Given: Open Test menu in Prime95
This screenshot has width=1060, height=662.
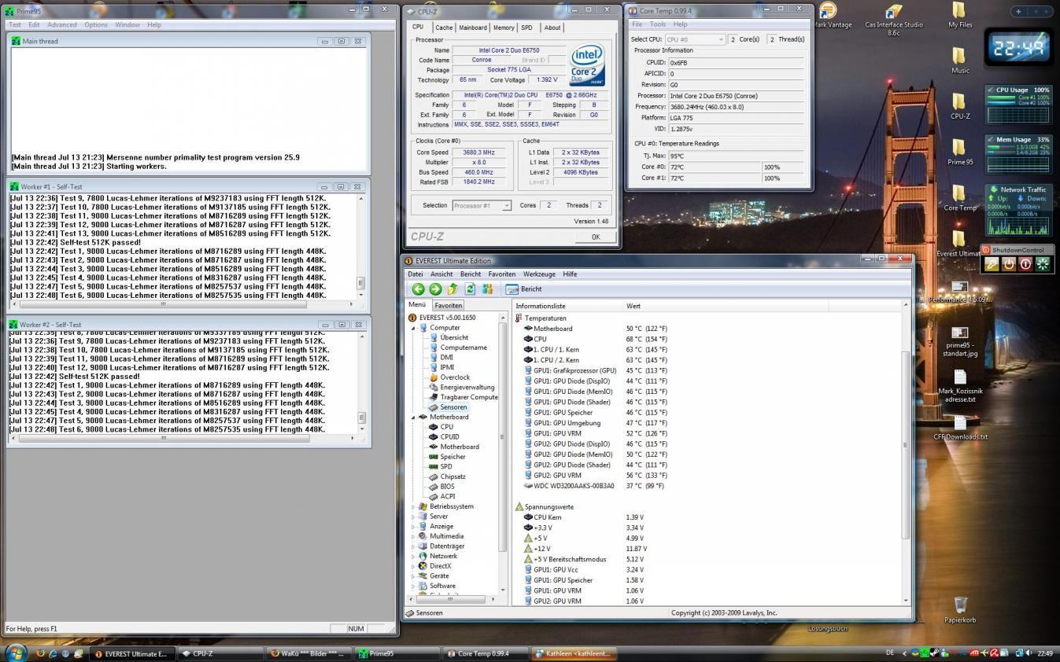Looking at the screenshot, I should pos(15,24).
